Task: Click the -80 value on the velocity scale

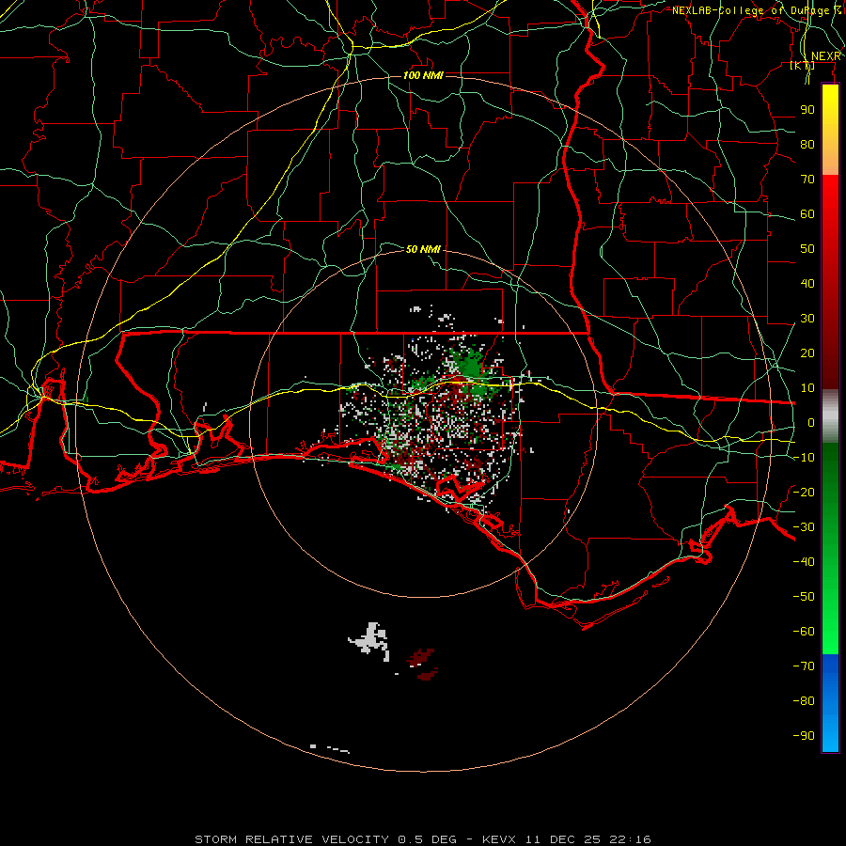Action: click(804, 701)
